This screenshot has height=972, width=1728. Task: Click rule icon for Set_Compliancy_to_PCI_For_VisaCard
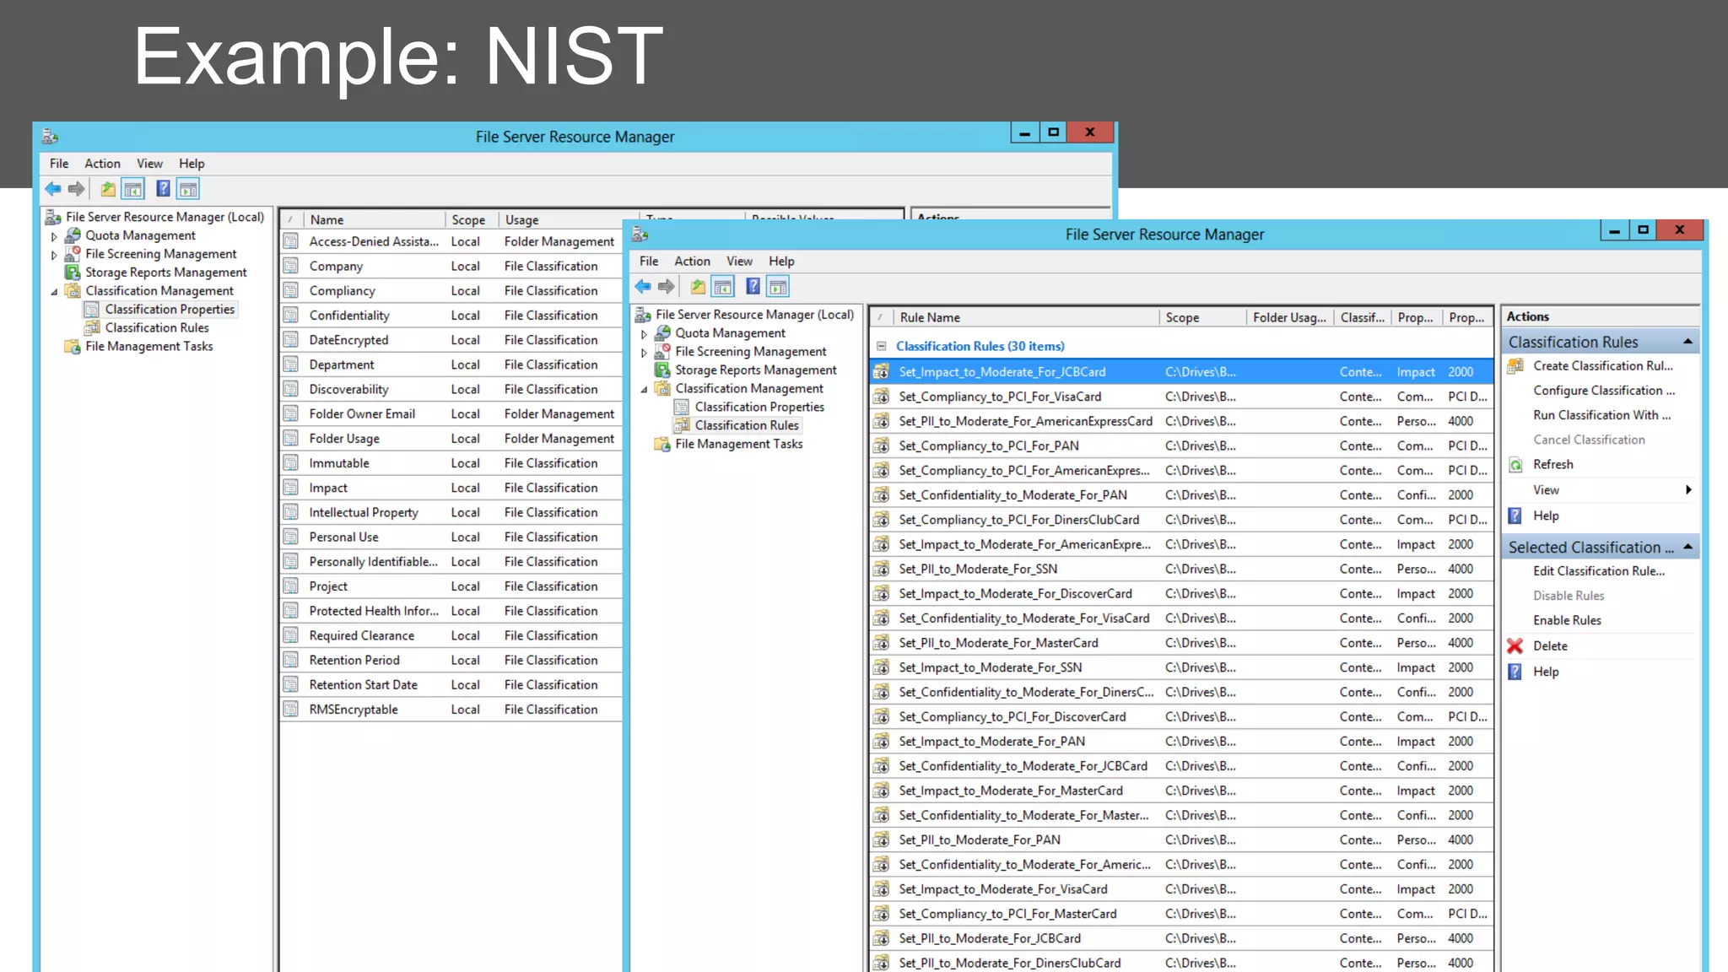point(882,397)
